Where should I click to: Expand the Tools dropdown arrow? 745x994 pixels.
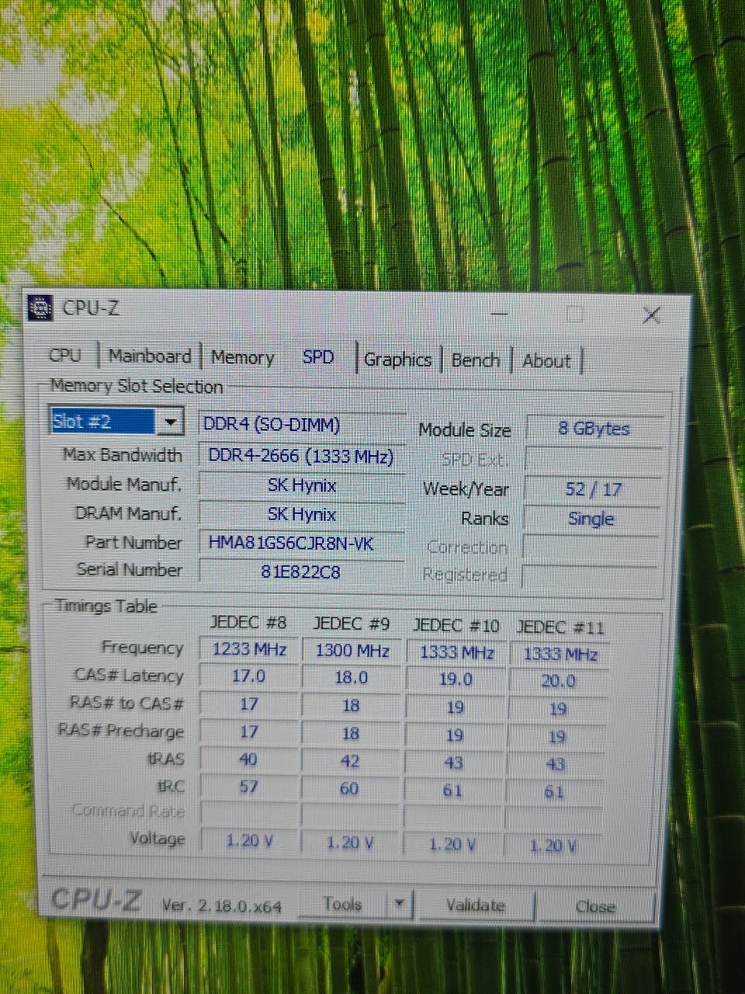pos(399,905)
